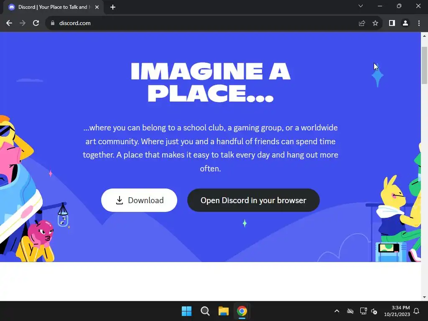Click the OneDrive tray icon

(x=350, y=311)
